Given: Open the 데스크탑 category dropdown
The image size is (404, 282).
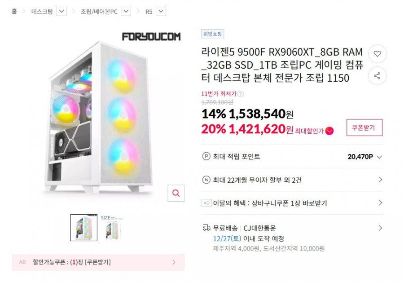Looking at the screenshot, I should pyautogui.click(x=61, y=11).
